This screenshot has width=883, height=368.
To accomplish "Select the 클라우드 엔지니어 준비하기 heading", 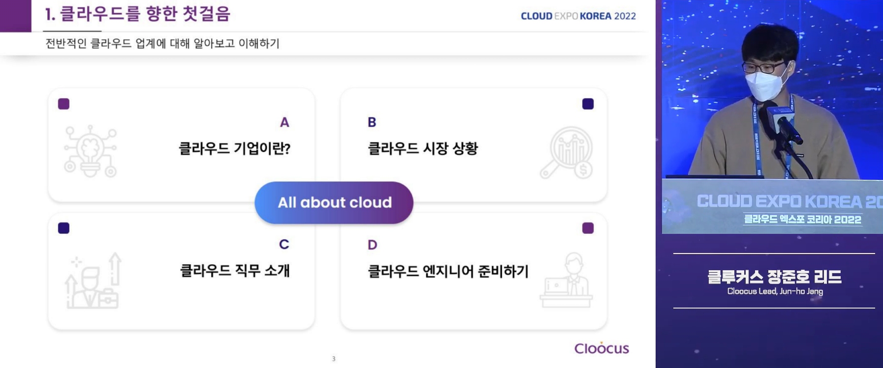I will 448,271.
